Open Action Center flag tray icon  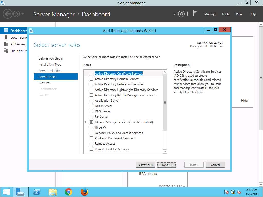tap(226, 192)
